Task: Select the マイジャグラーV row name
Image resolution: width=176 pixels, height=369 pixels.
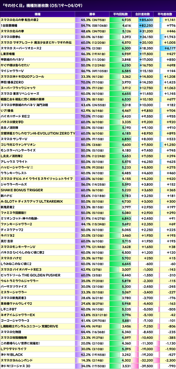Action: 13,71
